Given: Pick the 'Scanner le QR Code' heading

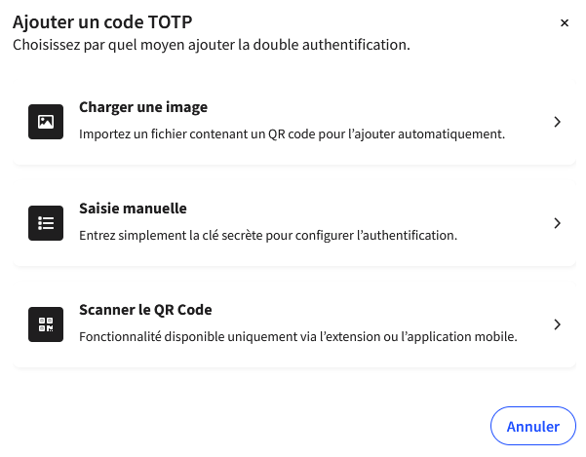Looking at the screenshot, I should pyautogui.click(x=145, y=310).
